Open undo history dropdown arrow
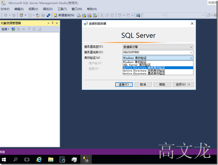This screenshot has height=165, width=218. (x=124, y=15)
